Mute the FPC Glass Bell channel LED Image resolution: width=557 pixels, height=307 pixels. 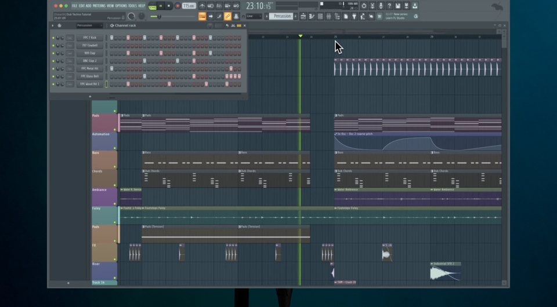pos(53,76)
